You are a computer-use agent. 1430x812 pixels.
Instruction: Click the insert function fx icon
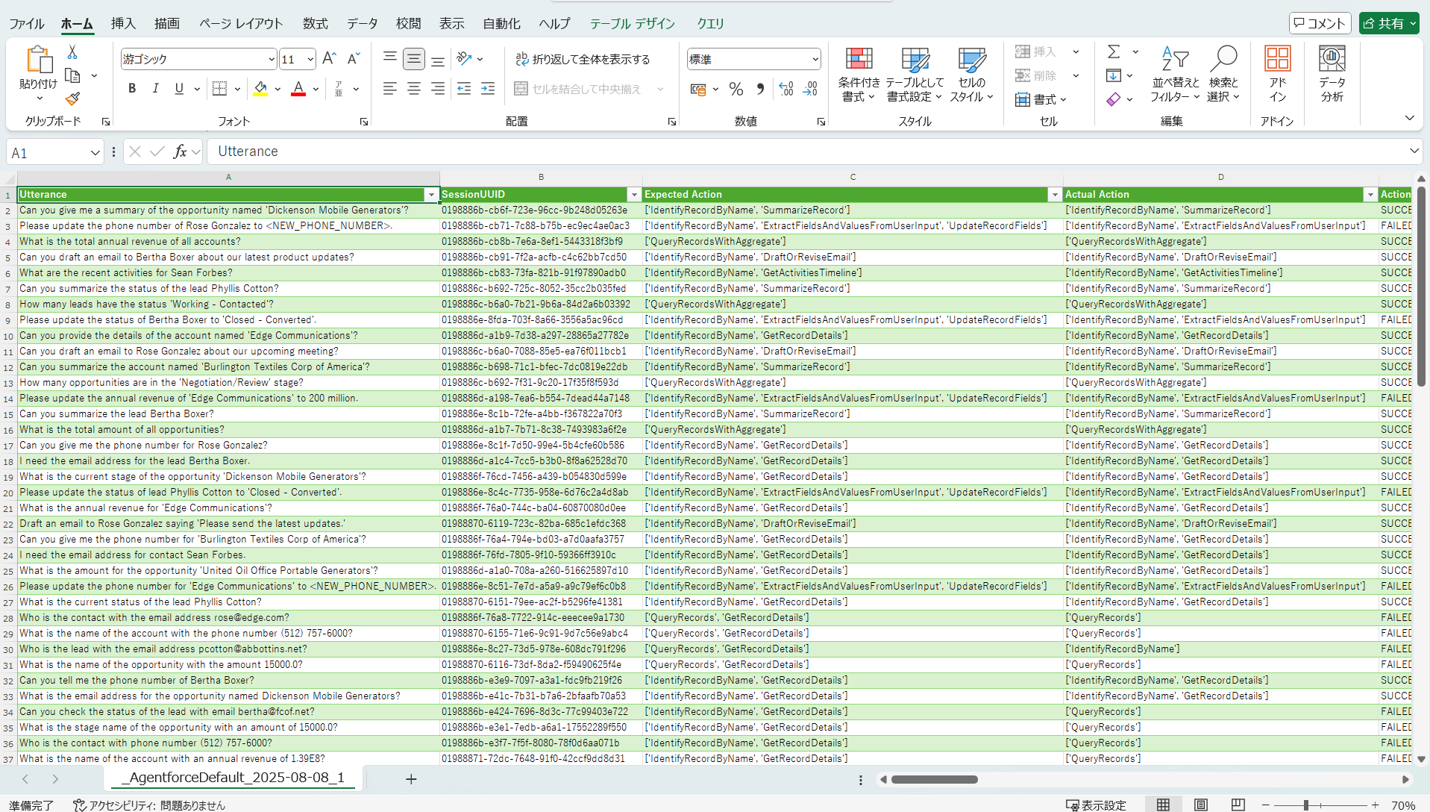[x=180, y=152]
